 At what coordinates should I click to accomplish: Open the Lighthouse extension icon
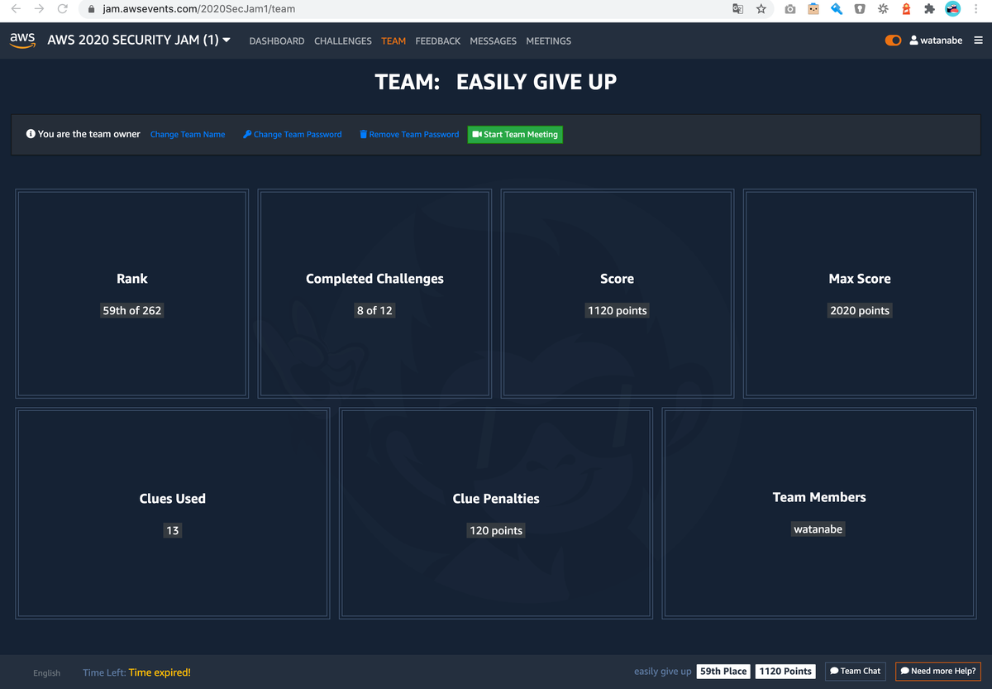click(906, 9)
